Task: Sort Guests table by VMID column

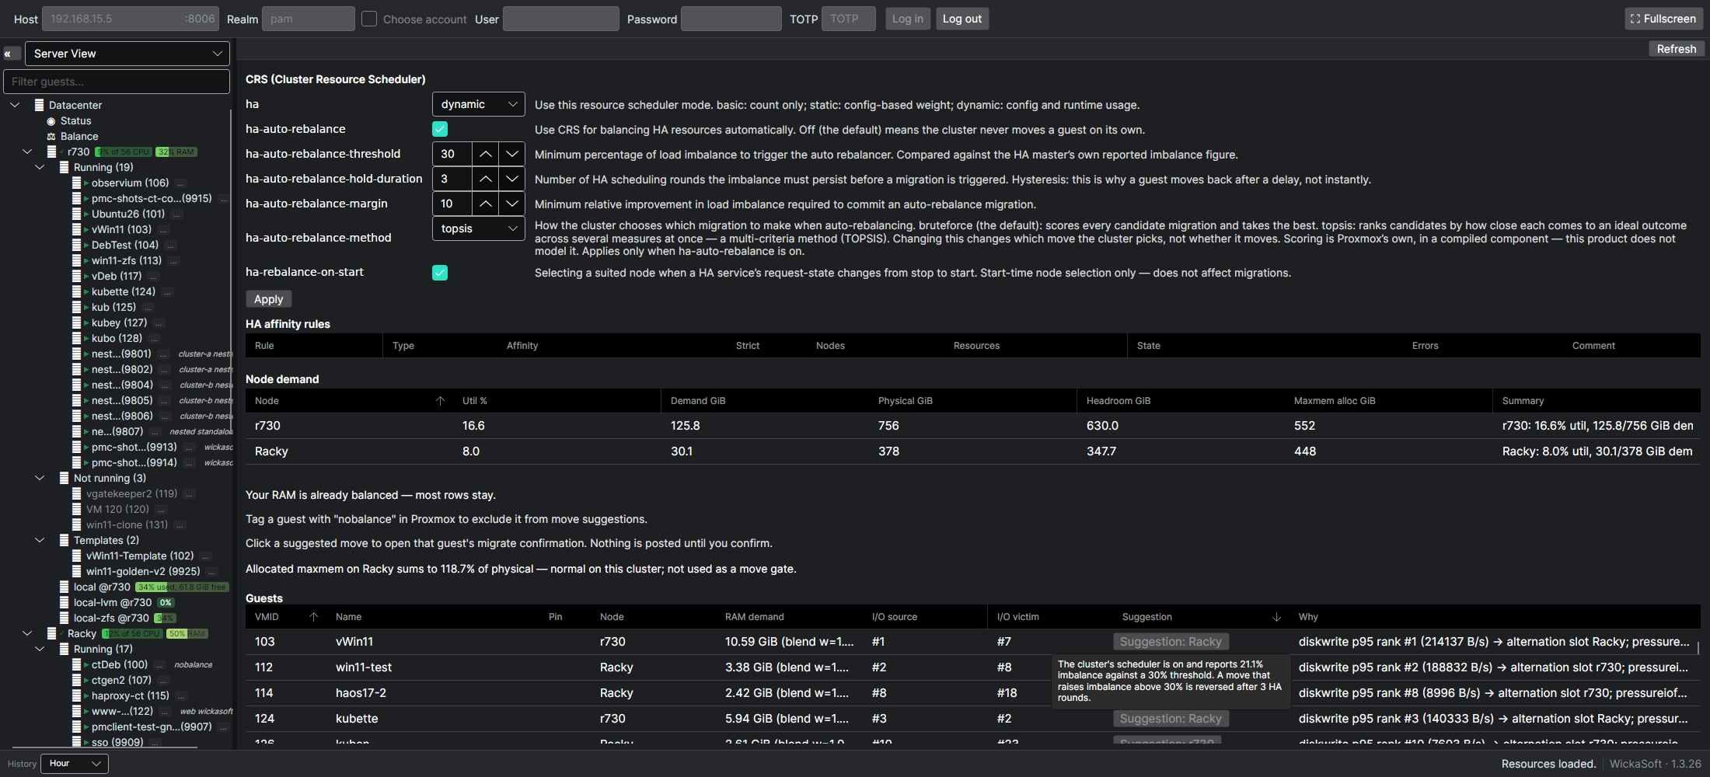Action: coord(287,617)
